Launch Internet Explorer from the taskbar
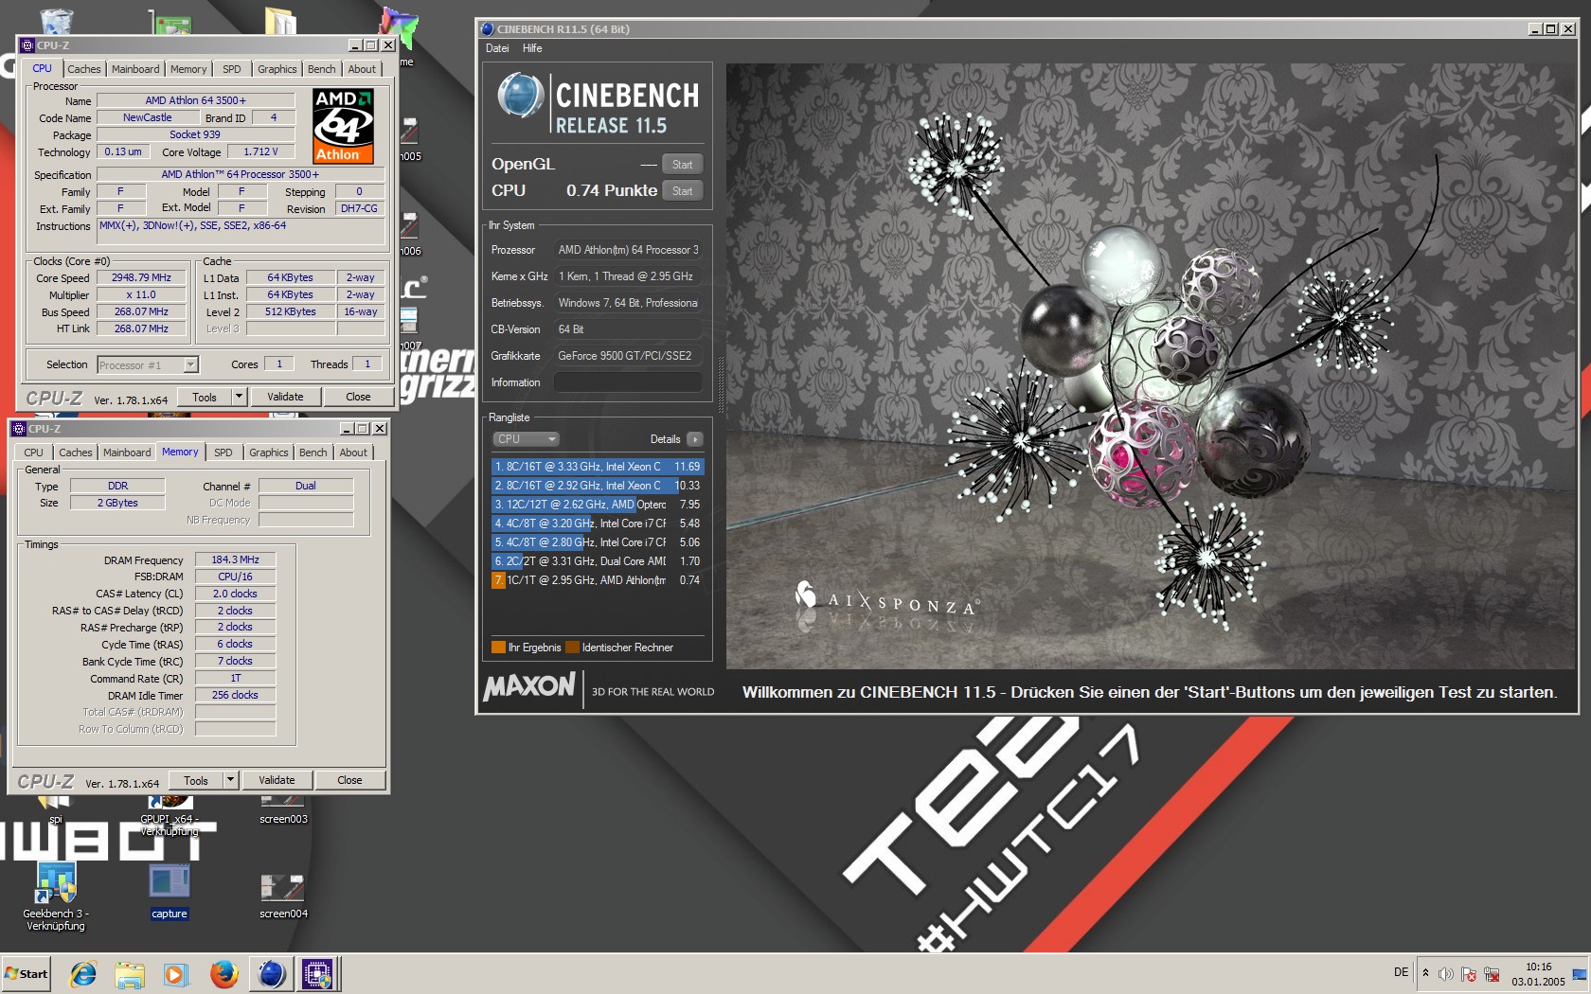Viewport: 1591px width, 994px height. (x=83, y=973)
